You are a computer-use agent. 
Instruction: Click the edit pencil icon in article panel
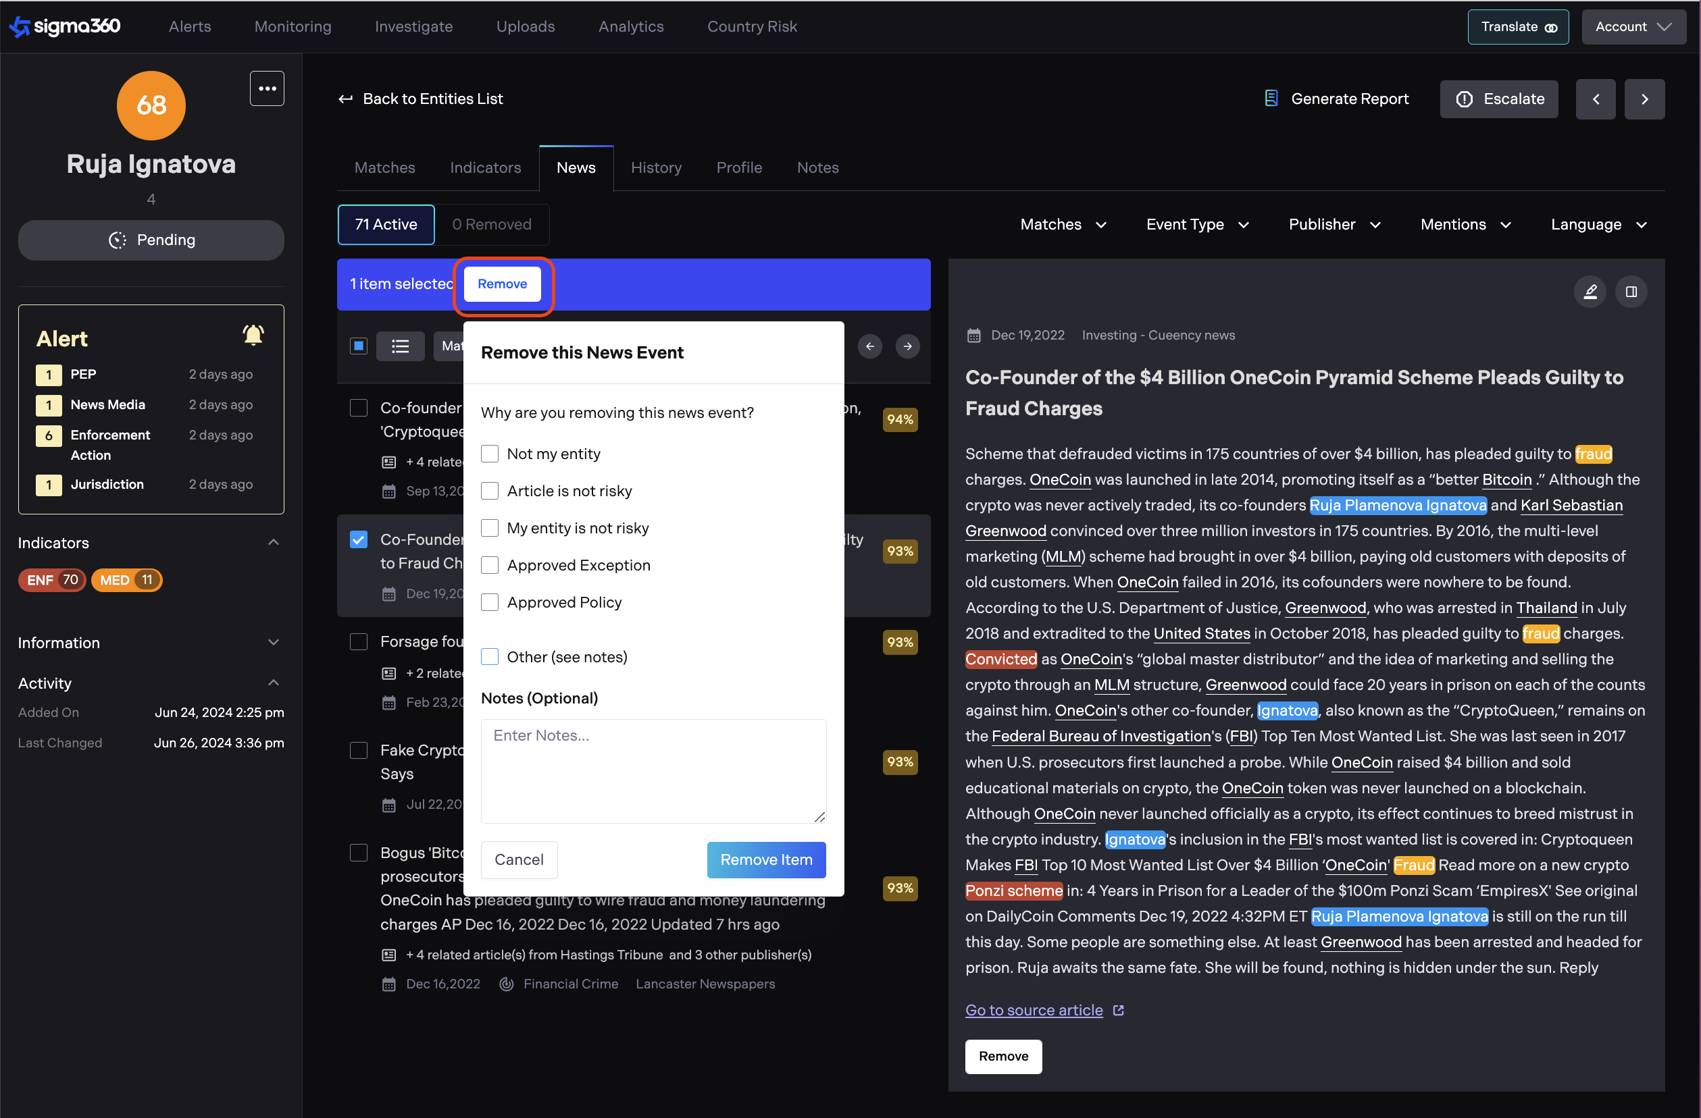pos(1590,292)
